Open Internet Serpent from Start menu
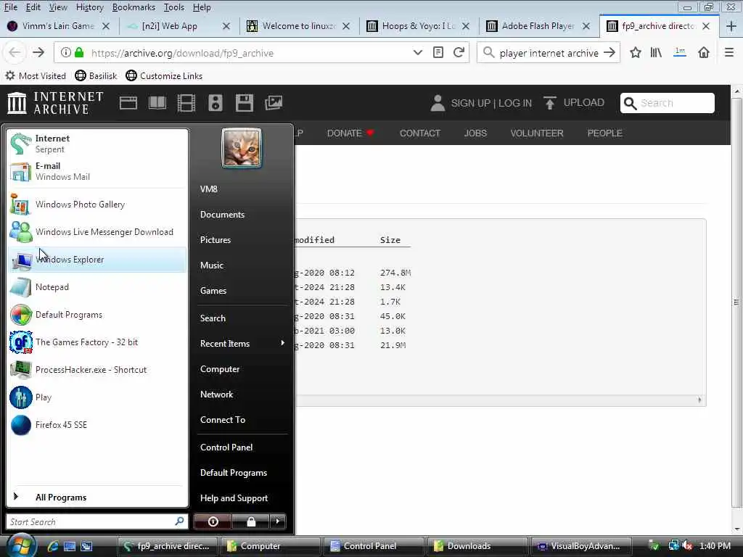 (97, 144)
